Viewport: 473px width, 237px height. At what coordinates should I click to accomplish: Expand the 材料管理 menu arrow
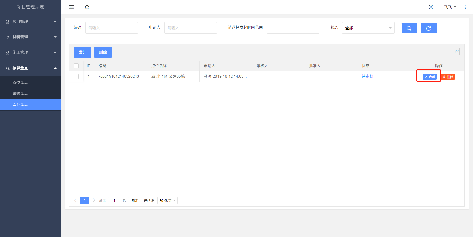55,37
